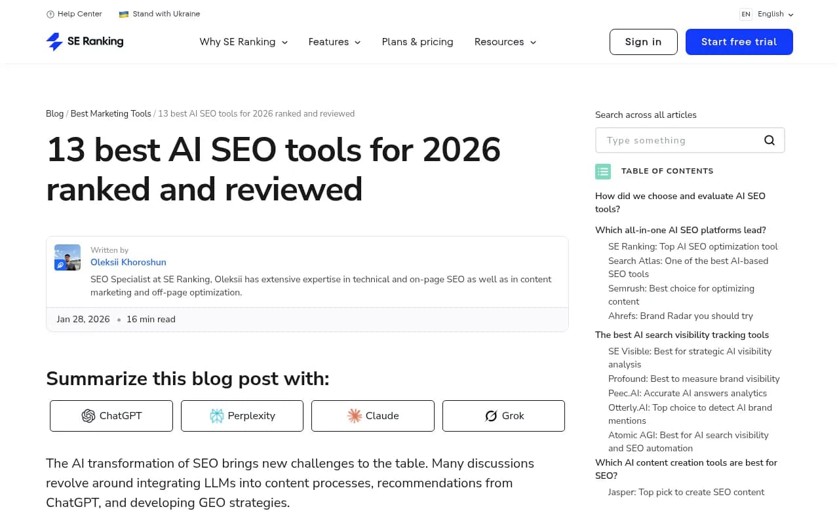839x524 pixels.
Task: Click the ChatGPT icon on the summarize button
Action: click(x=88, y=416)
